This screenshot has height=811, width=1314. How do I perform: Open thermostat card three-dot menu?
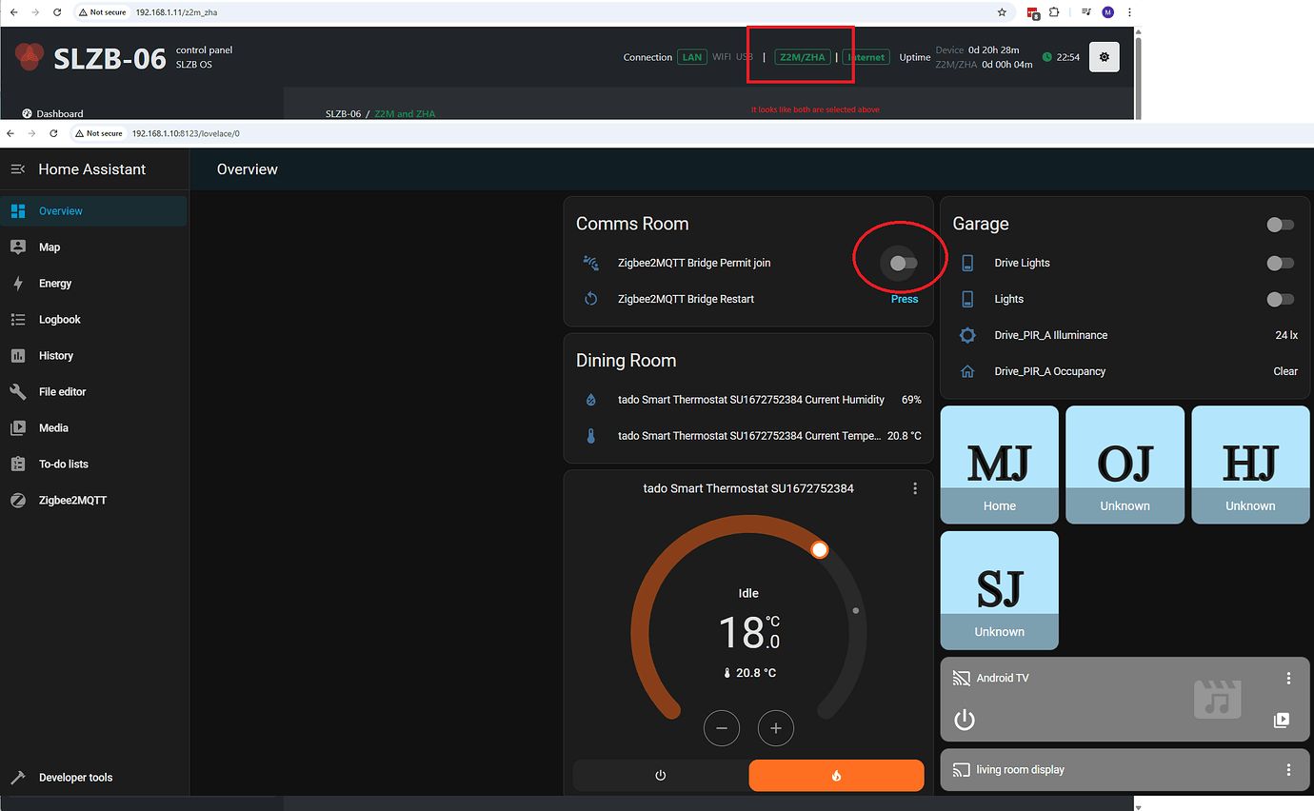tap(915, 488)
